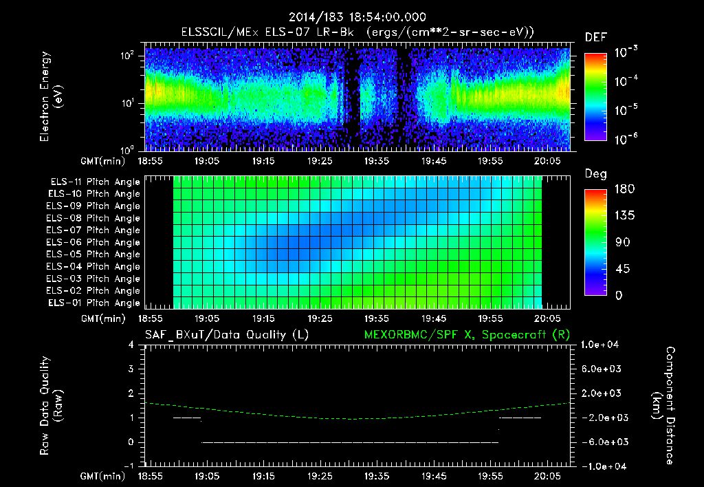Click the '2.0e+03' right axis value
This screenshot has width=704, height=487.
pyautogui.click(x=601, y=393)
